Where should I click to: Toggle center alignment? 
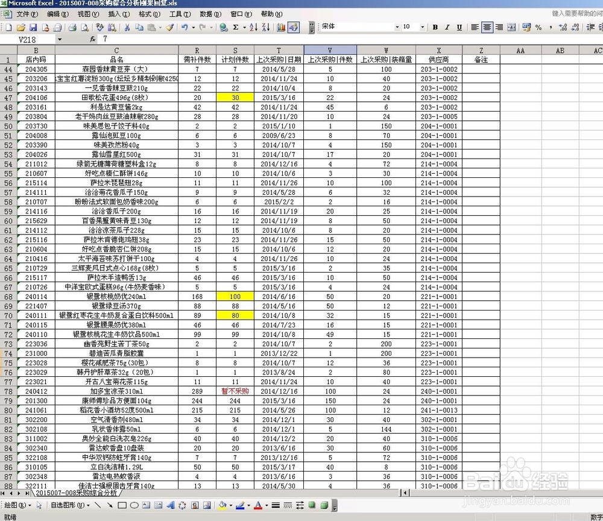(487, 27)
